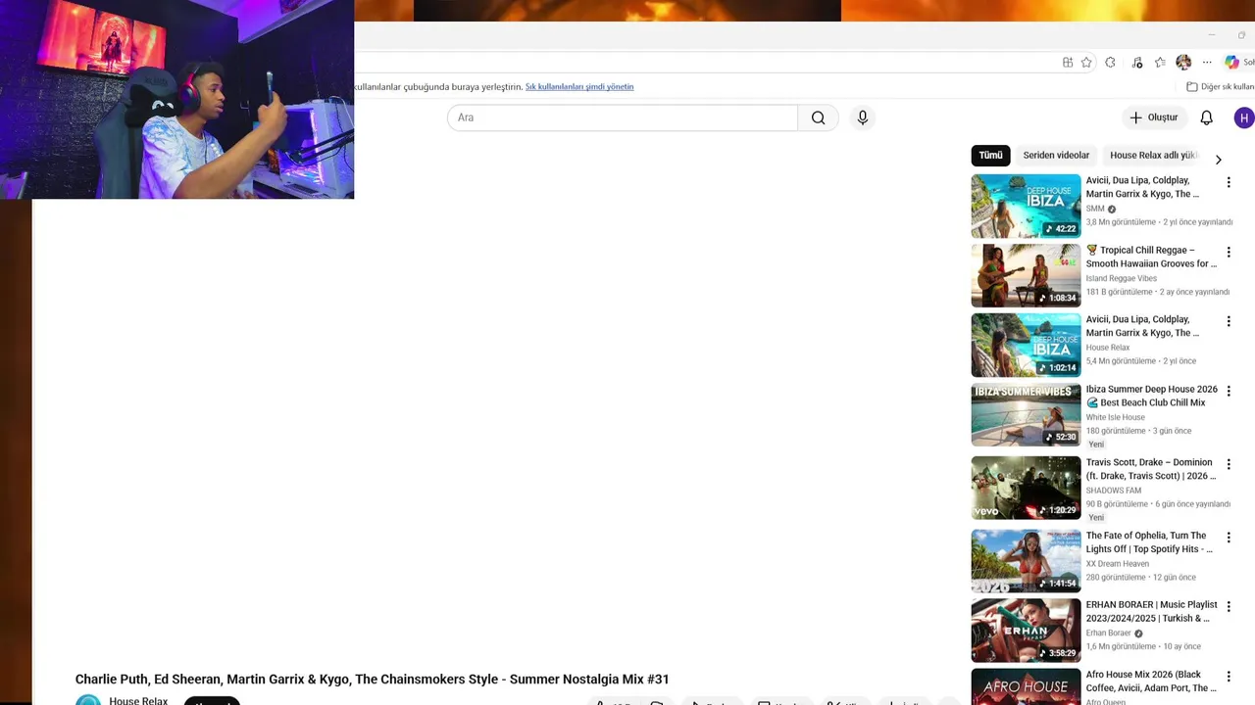Open options menu for Ibiza Summer Deep House 2026
Screen dimensions: 1255x705
point(1229,392)
